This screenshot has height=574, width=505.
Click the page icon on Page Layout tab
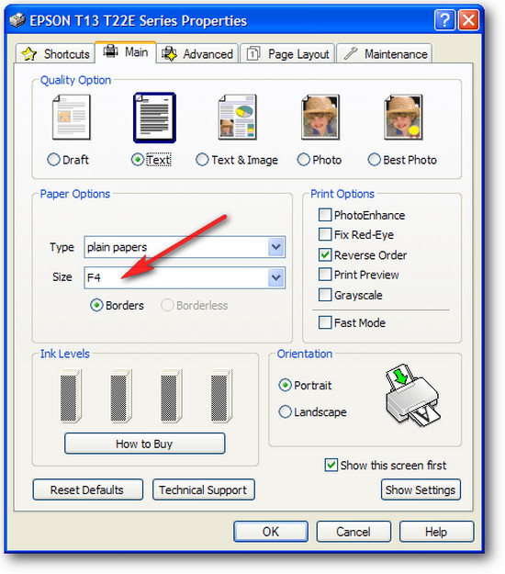(253, 54)
